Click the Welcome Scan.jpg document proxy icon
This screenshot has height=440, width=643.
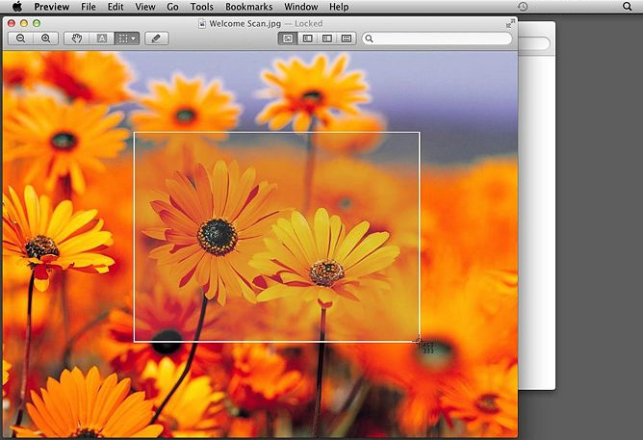click(202, 24)
